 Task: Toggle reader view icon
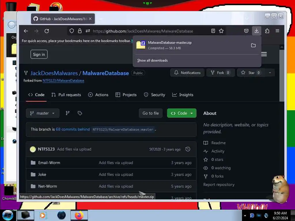(213, 31)
